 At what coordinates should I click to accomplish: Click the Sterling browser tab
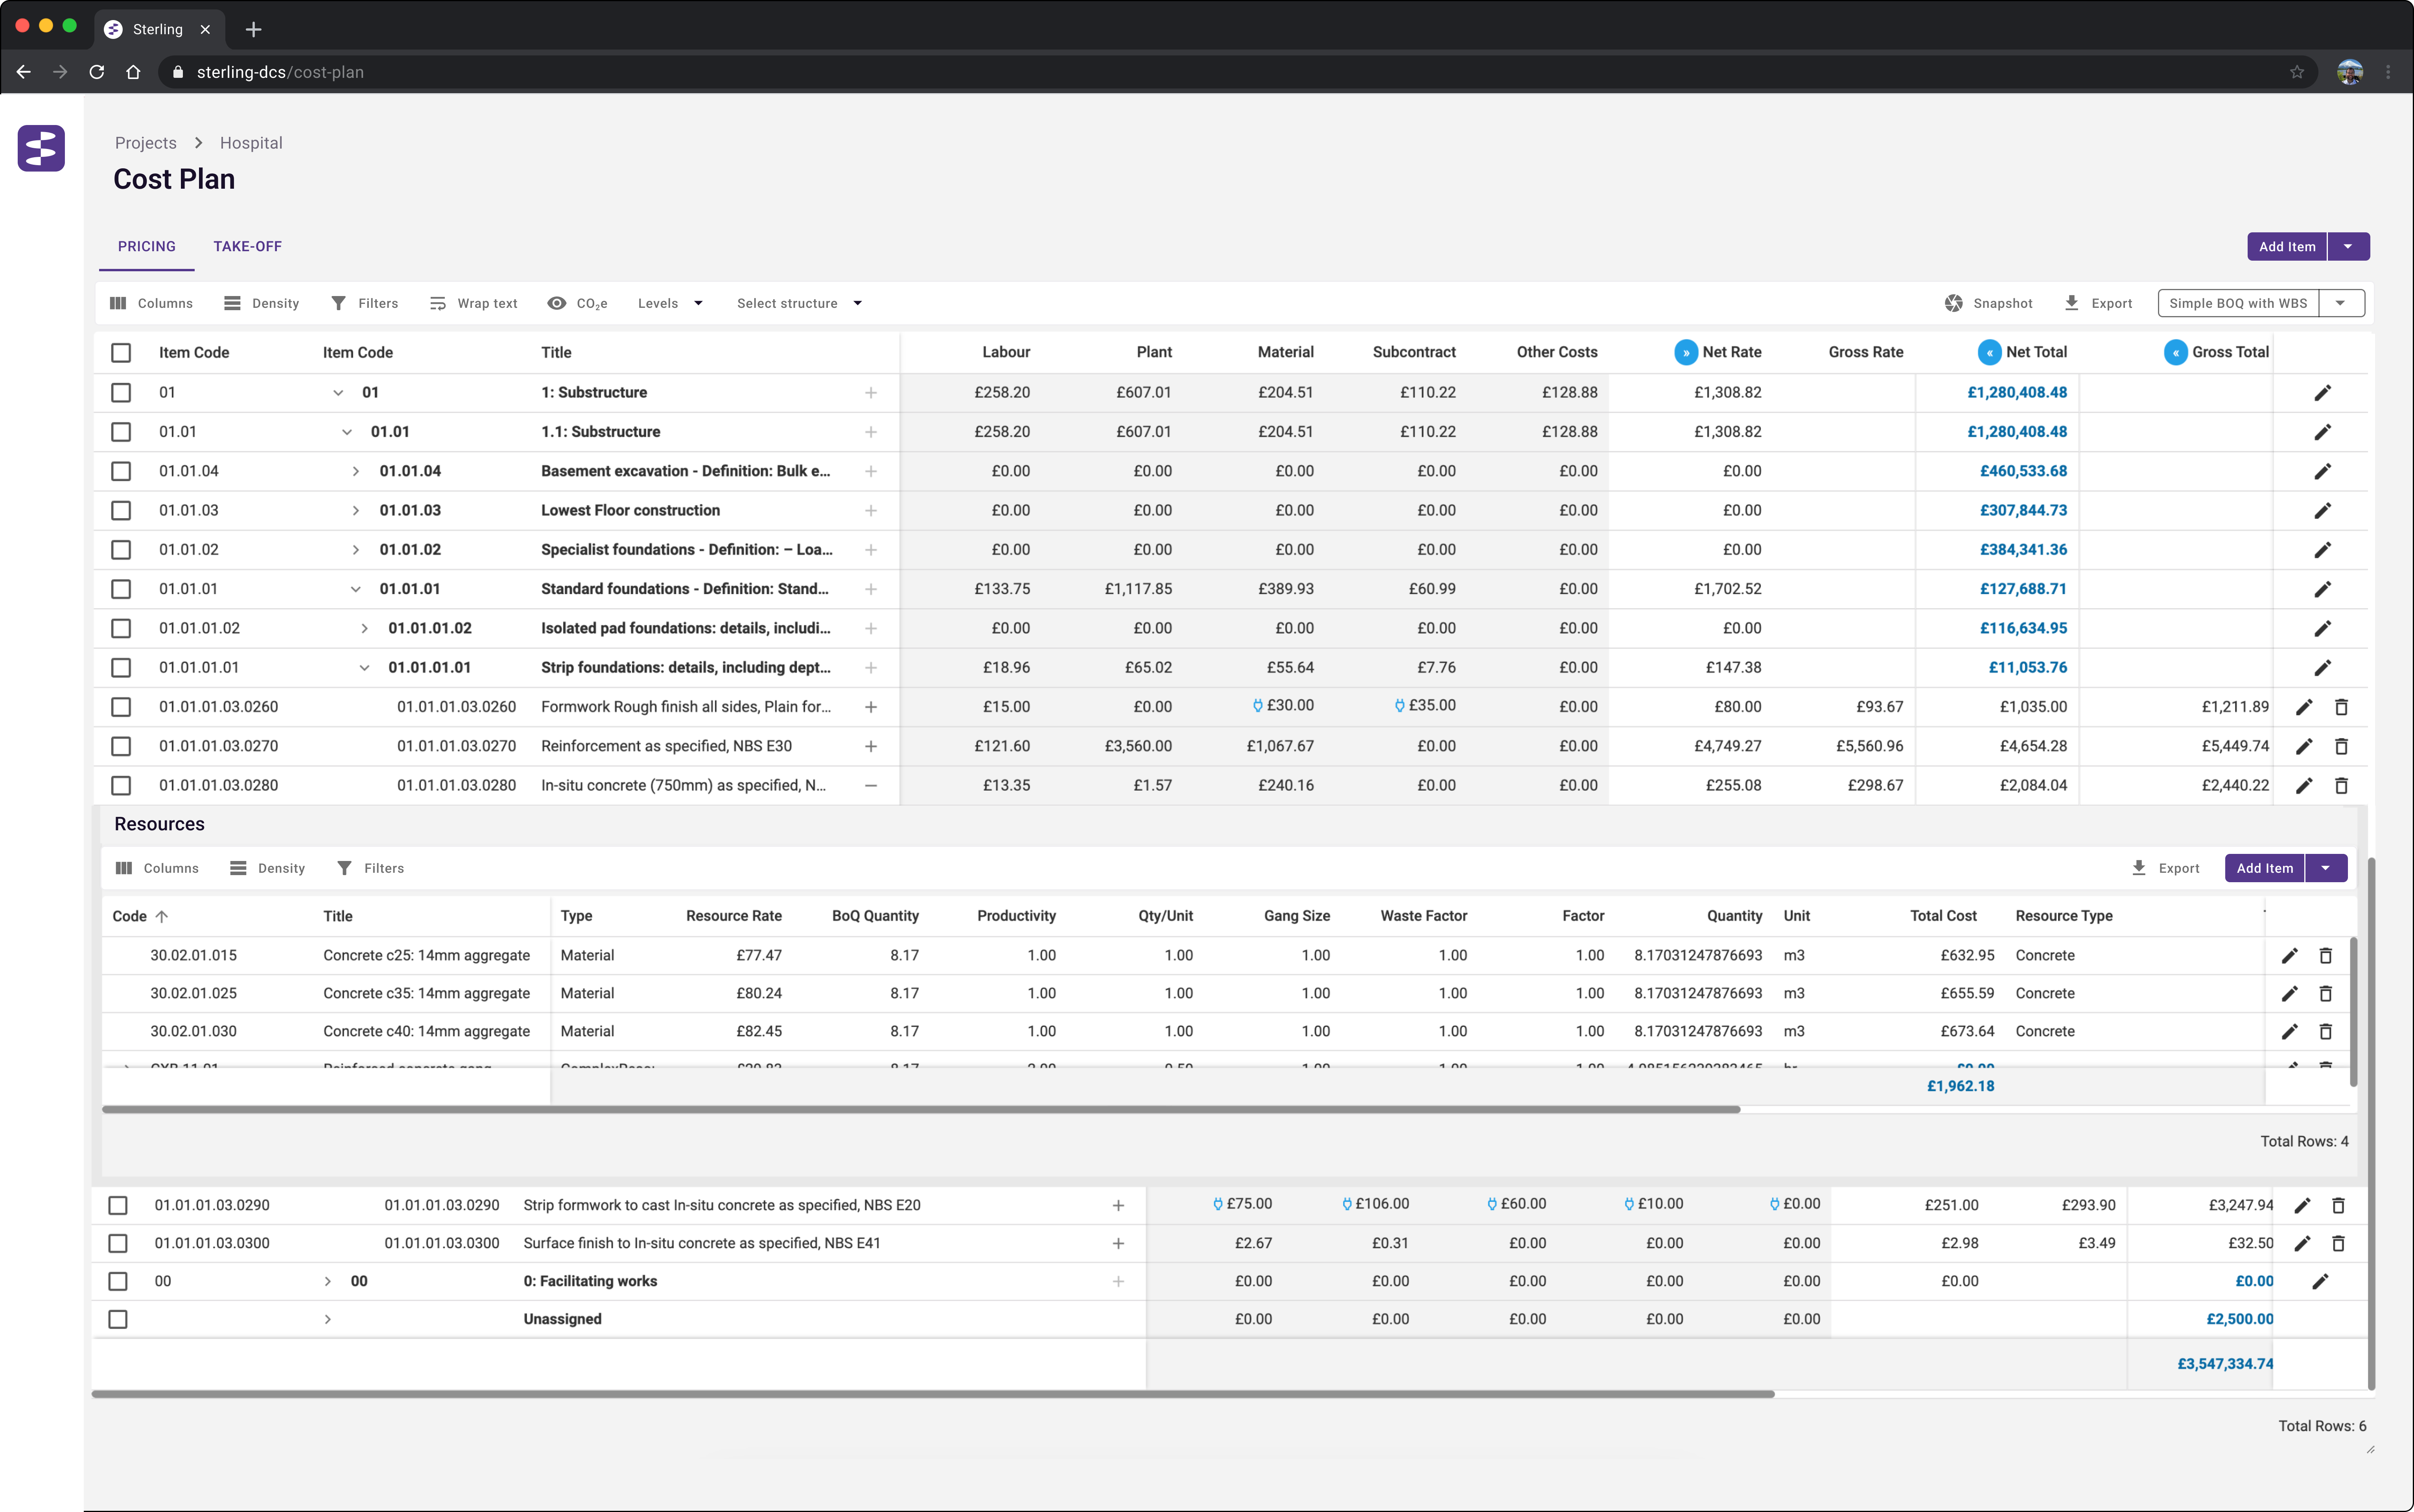tap(158, 29)
